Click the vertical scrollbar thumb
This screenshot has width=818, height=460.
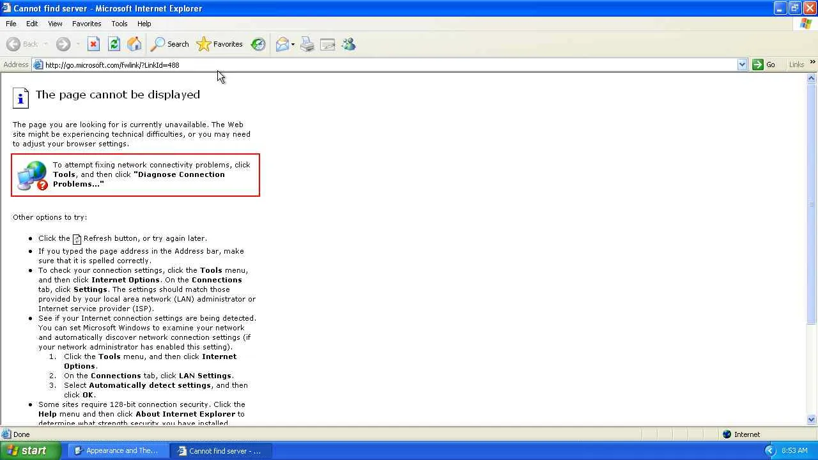click(x=812, y=204)
